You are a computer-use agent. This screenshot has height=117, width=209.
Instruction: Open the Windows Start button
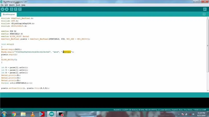[4, 114]
